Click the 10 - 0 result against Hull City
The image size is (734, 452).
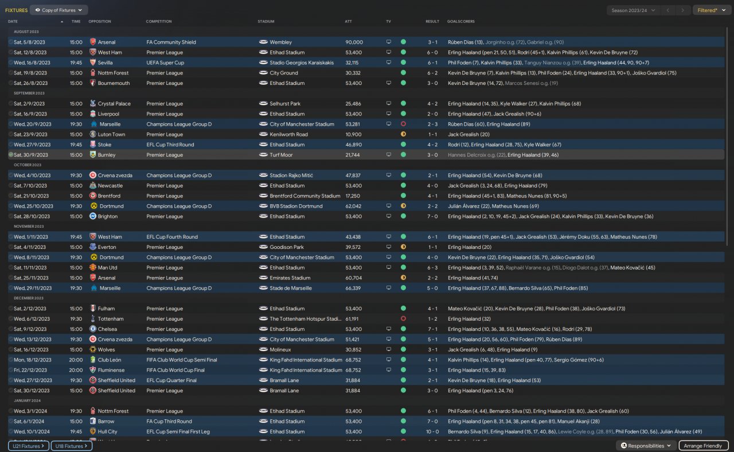pos(432,432)
